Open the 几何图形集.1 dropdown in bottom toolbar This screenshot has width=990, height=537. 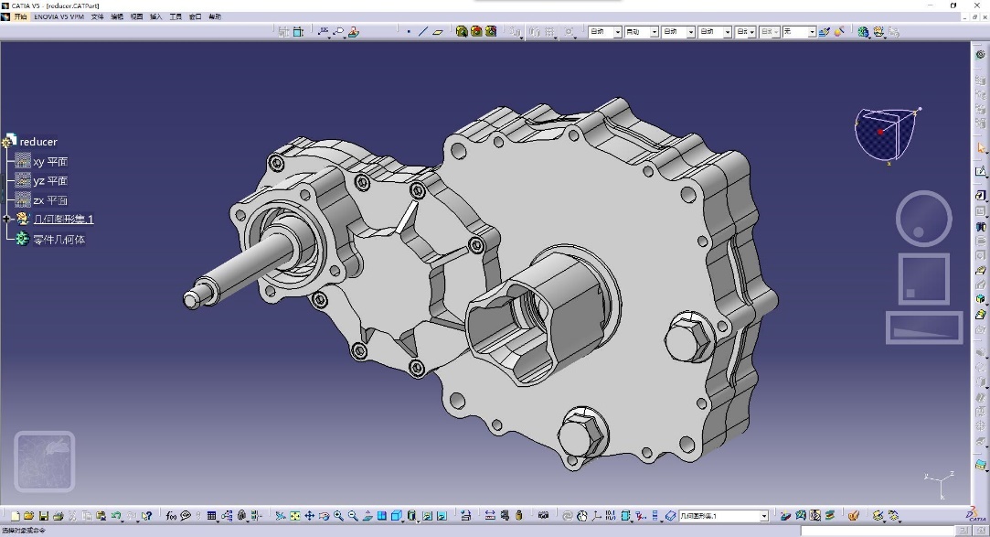tap(762, 517)
